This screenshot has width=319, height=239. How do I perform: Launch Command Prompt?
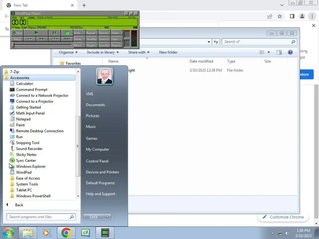coord(32,89)
